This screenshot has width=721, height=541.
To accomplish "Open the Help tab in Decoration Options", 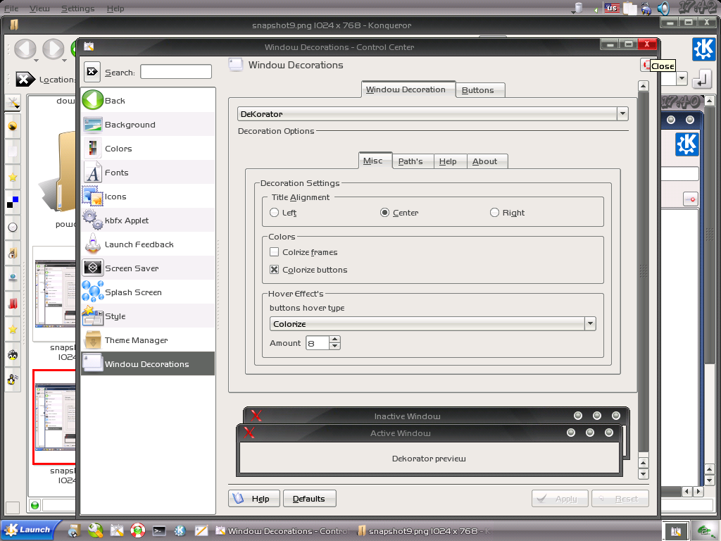I will point(450,161).
